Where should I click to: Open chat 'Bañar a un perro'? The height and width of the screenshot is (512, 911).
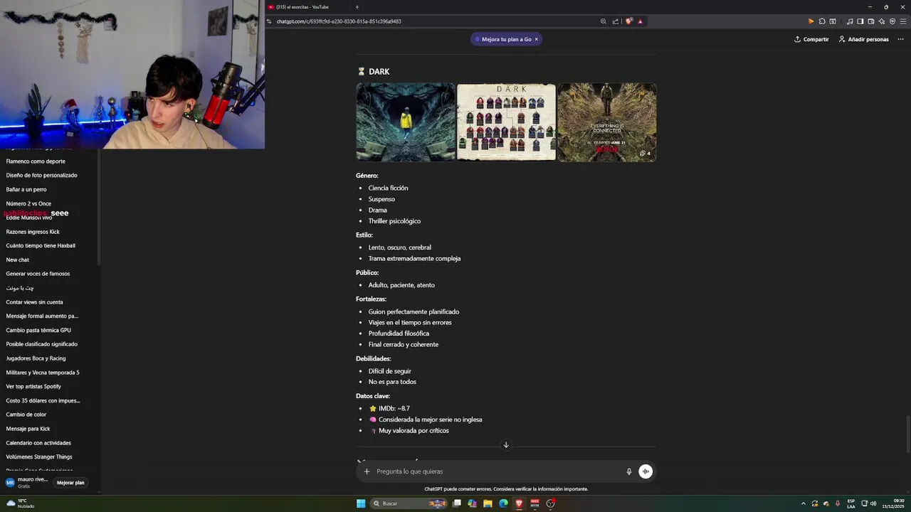[x=26, y=189]
